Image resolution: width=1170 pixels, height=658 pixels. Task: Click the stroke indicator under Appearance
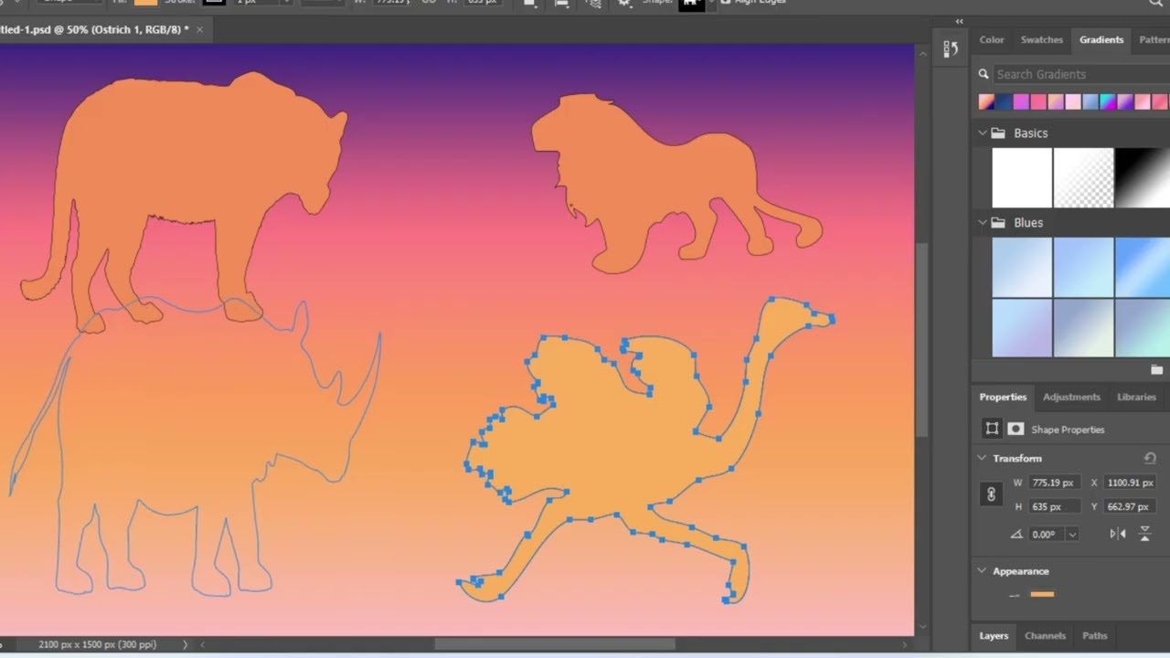pyautogui.click(x=1014, y=595)
